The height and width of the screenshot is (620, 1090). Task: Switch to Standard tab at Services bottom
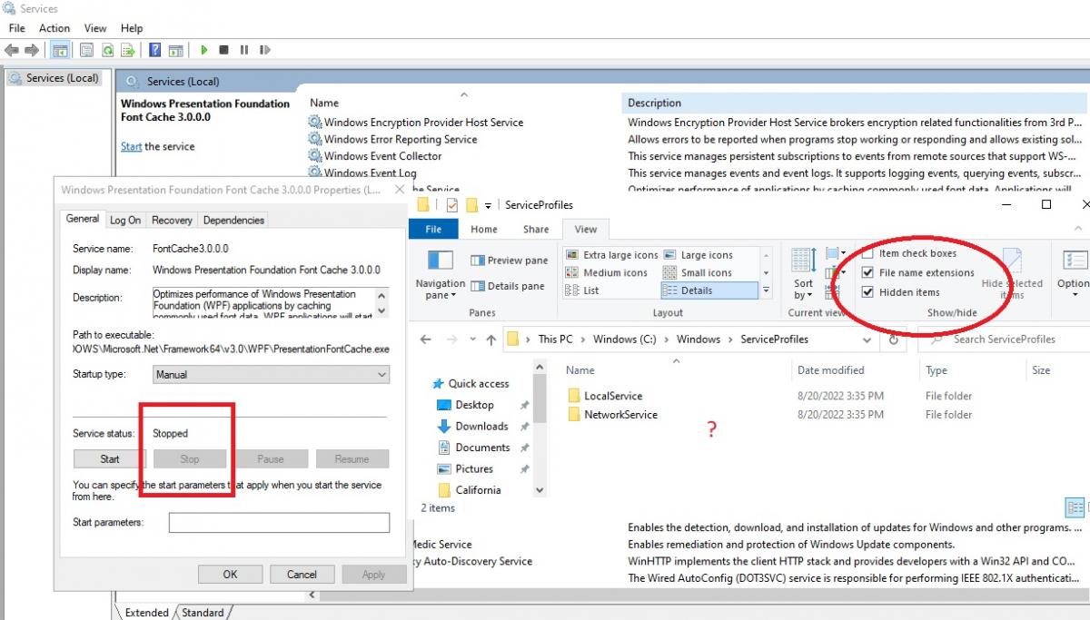tap(203, 613)
